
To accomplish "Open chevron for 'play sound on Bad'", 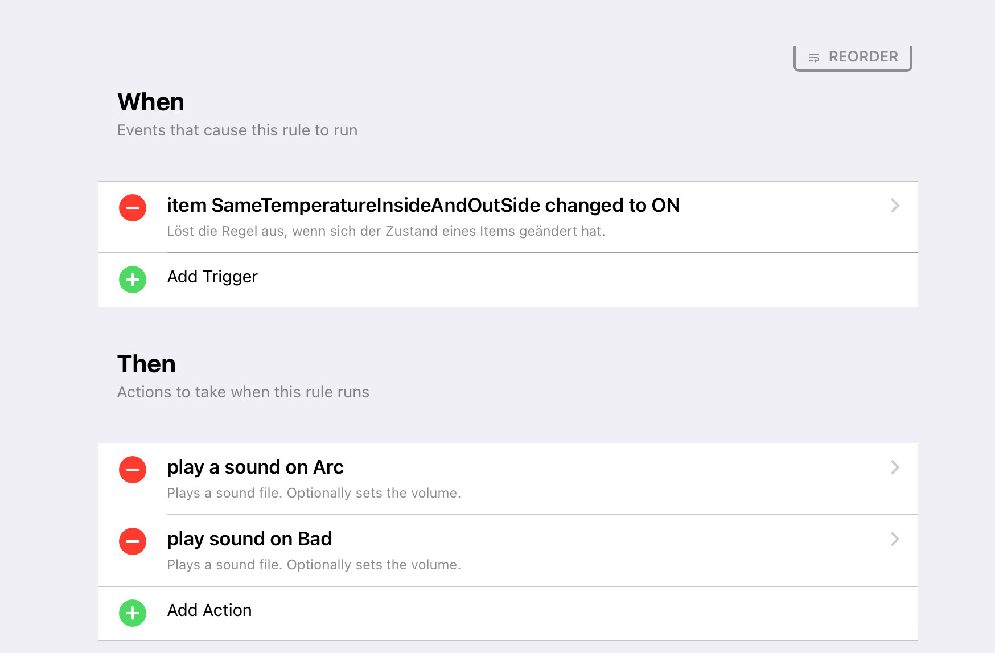I will tap(895, 539).
